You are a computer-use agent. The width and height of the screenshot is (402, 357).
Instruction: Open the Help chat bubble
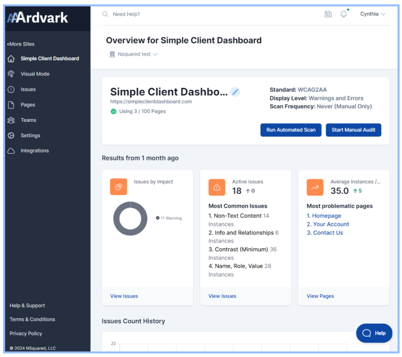point(374,333)
